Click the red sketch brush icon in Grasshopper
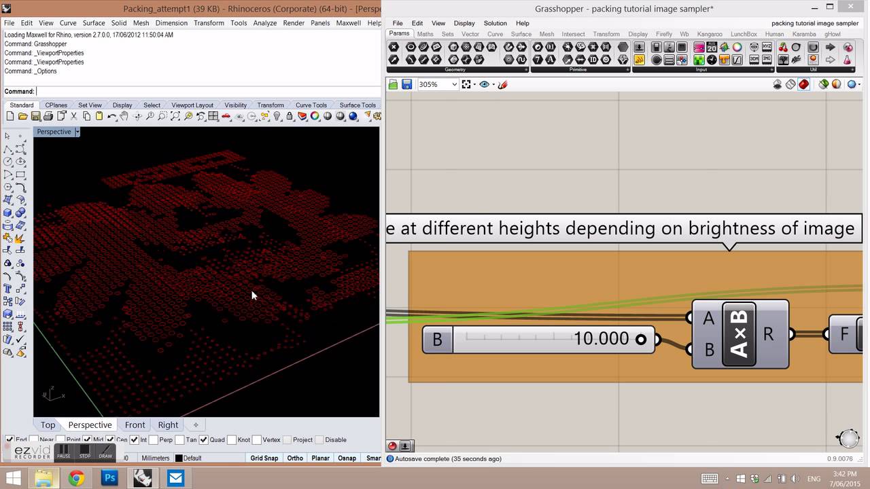Viewport: 870px width, 489px height. (503, 84)
